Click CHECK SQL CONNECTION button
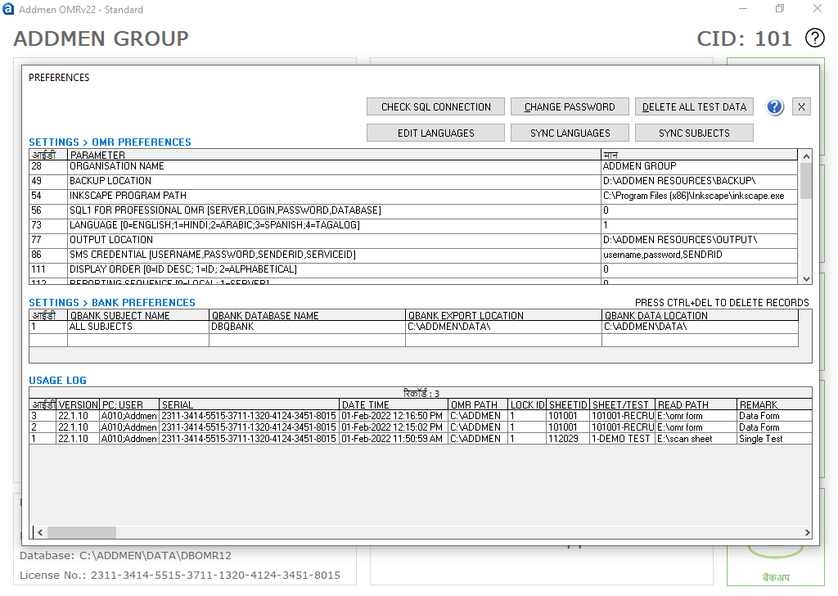This screenshot has height=596, width=838. tap(435, 107)
